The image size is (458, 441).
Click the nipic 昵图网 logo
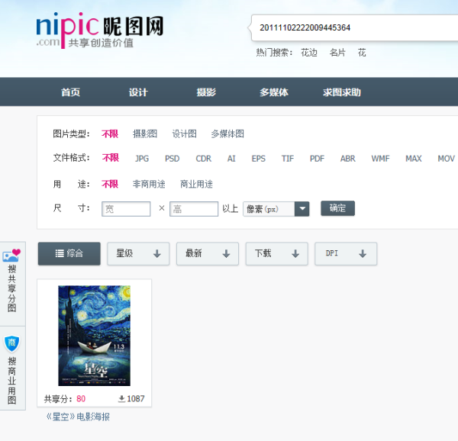point(99,31)
